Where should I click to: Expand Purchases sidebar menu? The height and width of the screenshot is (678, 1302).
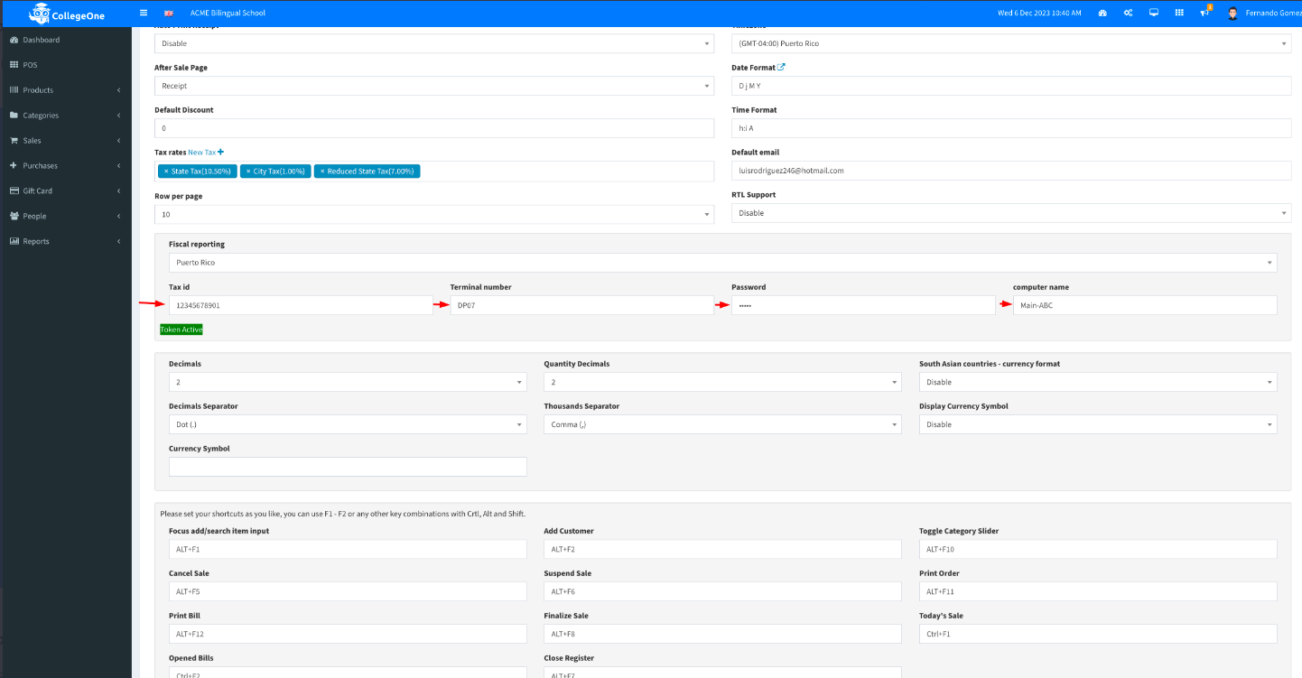coord(66,166)
